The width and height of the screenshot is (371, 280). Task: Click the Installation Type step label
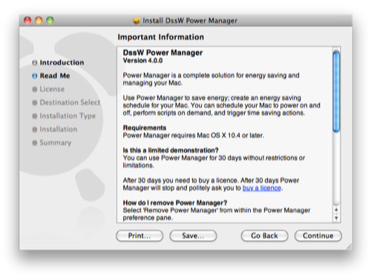click(x=68, y=116)
